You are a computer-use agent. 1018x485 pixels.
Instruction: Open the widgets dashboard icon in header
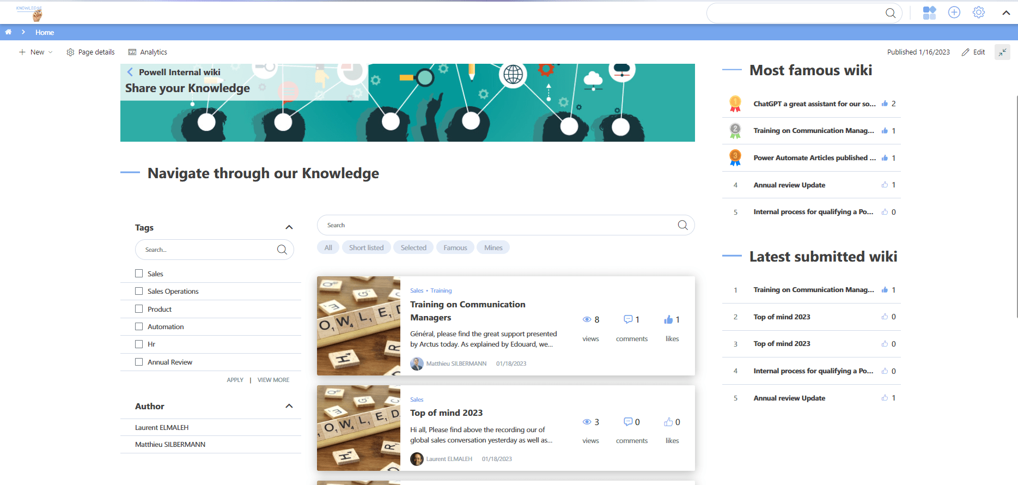pos(929,13)
